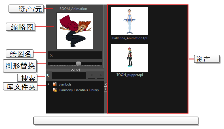Click the TOON_puppet.tpl file name label
This screenshot has width=224, height=129.
pos(130,75)
